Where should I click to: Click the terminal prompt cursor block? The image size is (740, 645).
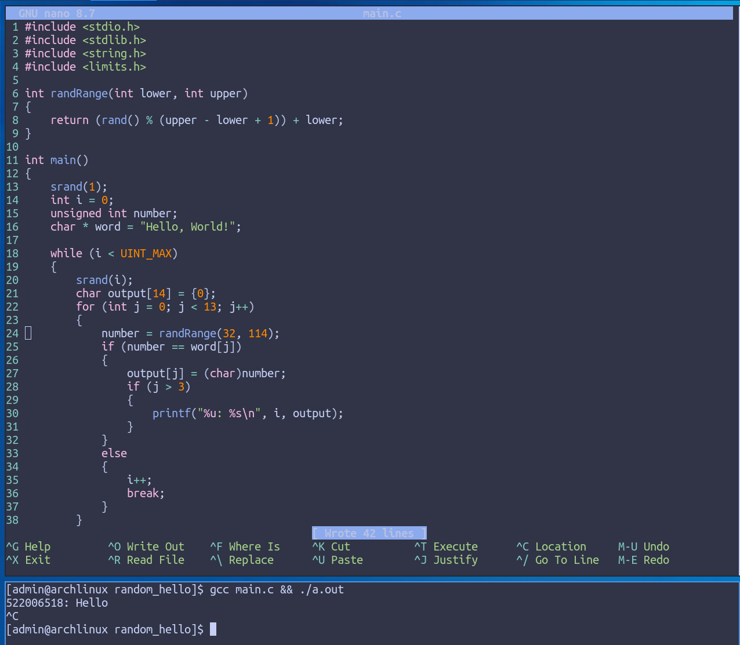(213, 629)
